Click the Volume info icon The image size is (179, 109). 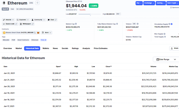tap(138, 24)
